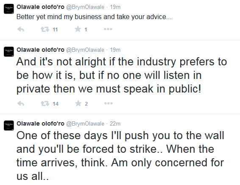
Task: Open the ellipsis menu on the second tweet
Action: point(109,104)
